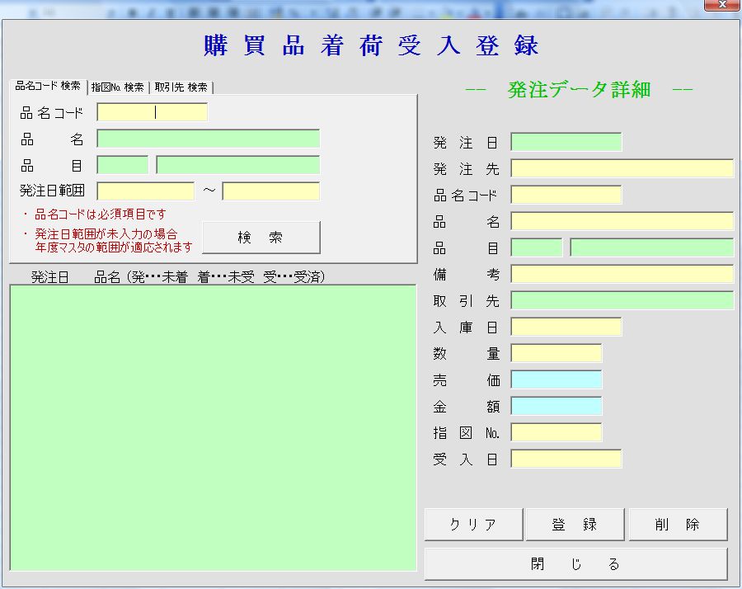Click the 品名コード field in 発注データ詳細
The image size is (742, 589).
[x=566, y=195]
